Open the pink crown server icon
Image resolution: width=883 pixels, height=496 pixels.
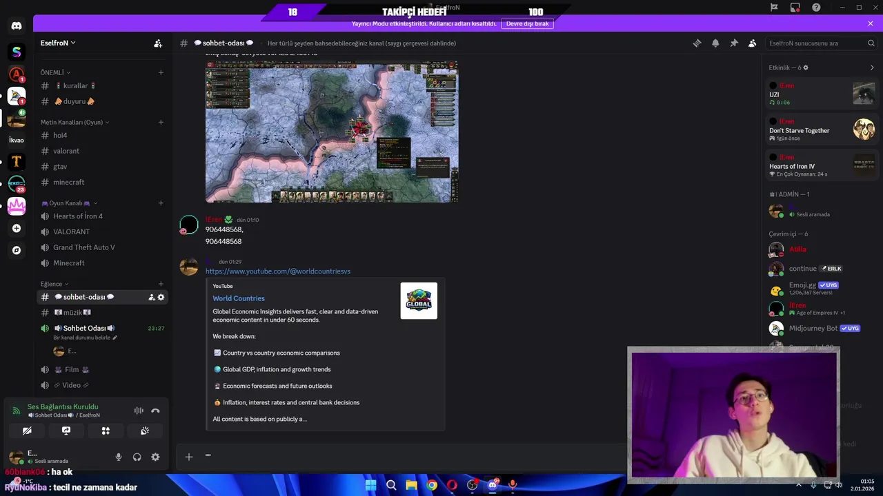tap(17, 206)
